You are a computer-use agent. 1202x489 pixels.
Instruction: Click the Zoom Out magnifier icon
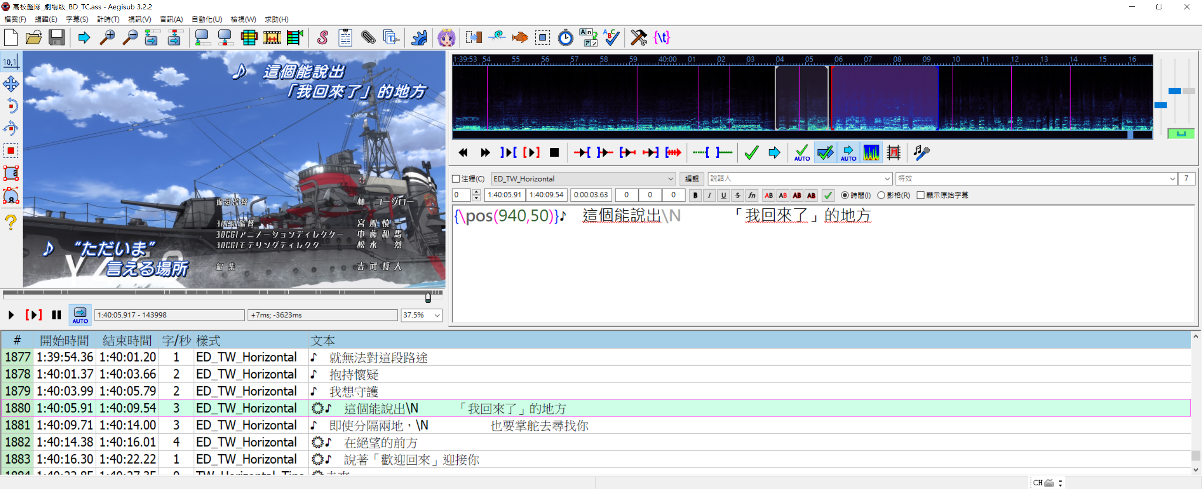(130, 38)
